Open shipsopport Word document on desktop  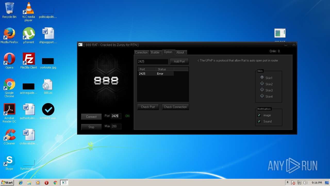click(x=48, y=36)
